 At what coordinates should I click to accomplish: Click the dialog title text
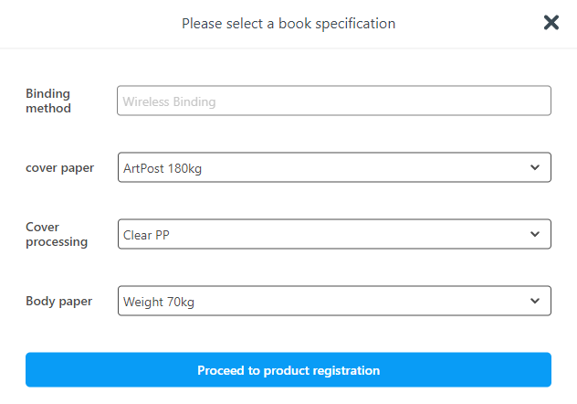[288, 23]
